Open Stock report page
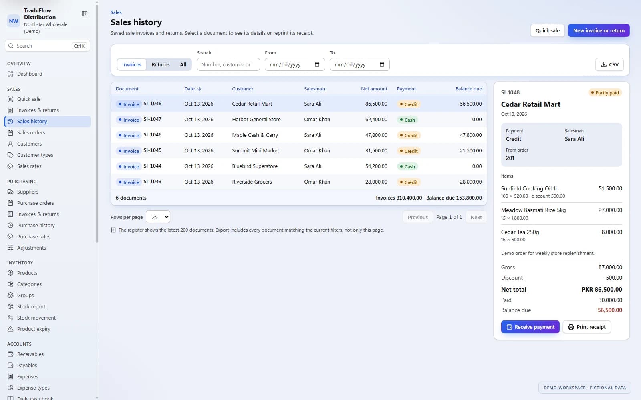Image resolution: width=641 pixels, height=400 pixels. pyautogui.click(x=48, y=307)
